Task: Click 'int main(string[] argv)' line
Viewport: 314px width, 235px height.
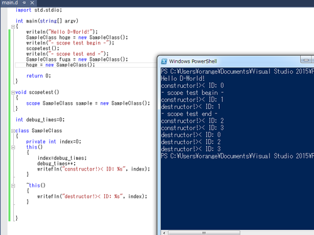Action: coord(47,21)
